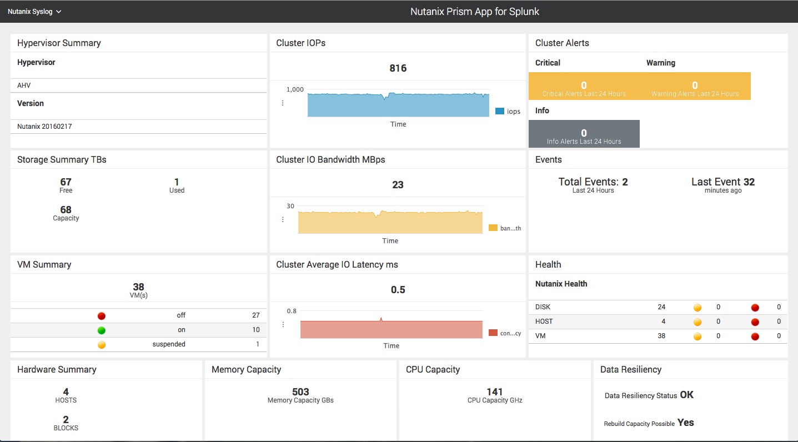The height and width of the screenshot is (442, 798).
Task: Open the Cluster IO Bandwidth chart options menu
Action: pos(283,219)
